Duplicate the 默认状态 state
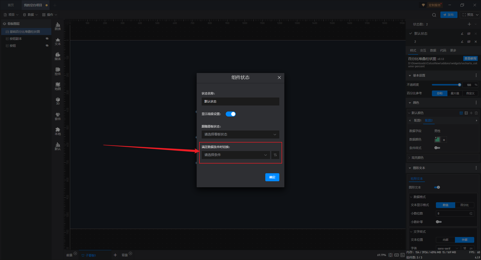 469,33
